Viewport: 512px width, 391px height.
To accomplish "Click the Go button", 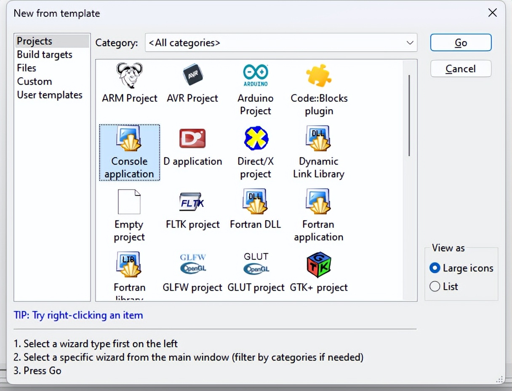I will click(x=461, y=42).
